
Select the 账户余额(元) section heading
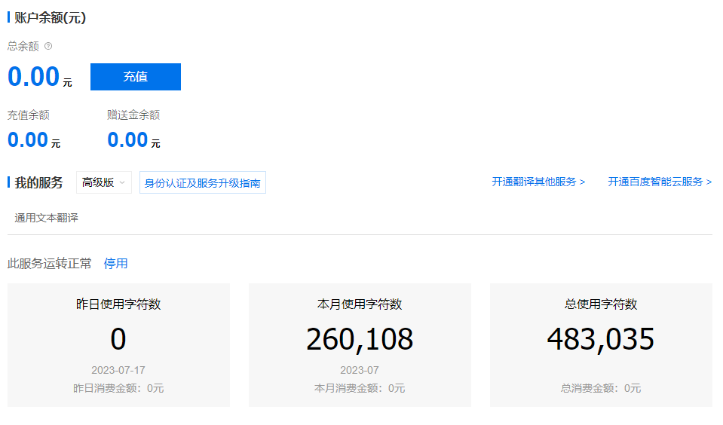point(50,17)
